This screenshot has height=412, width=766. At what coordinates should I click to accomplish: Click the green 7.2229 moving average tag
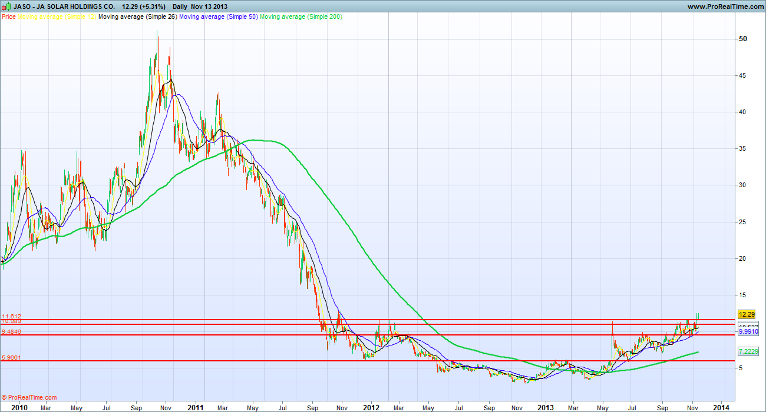click(747, 351)
